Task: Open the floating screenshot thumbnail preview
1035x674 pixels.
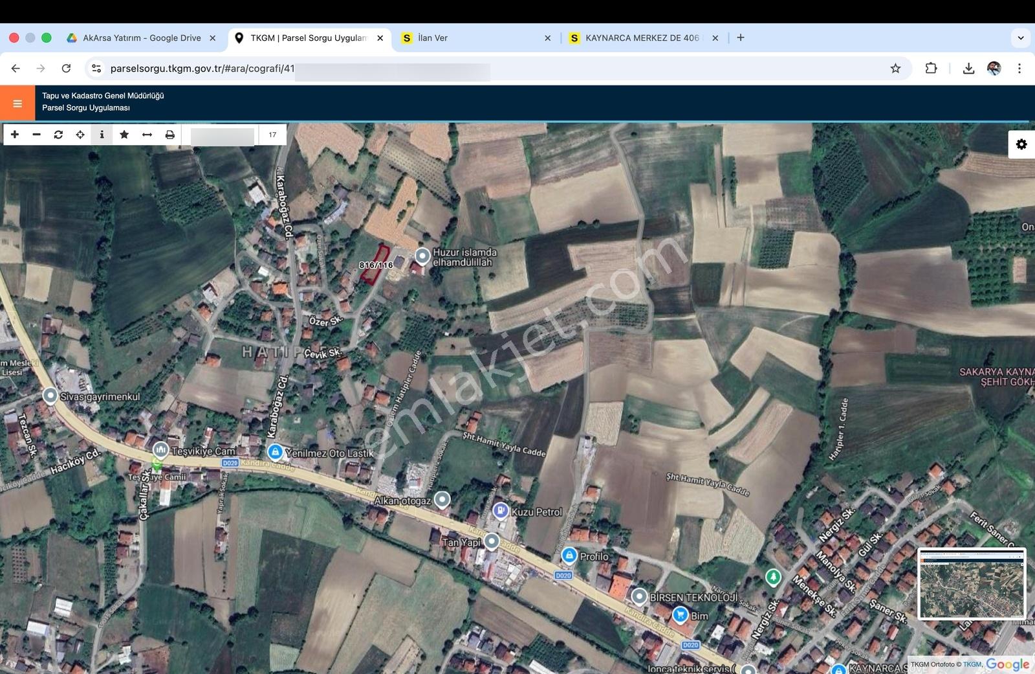Action: 972,583
